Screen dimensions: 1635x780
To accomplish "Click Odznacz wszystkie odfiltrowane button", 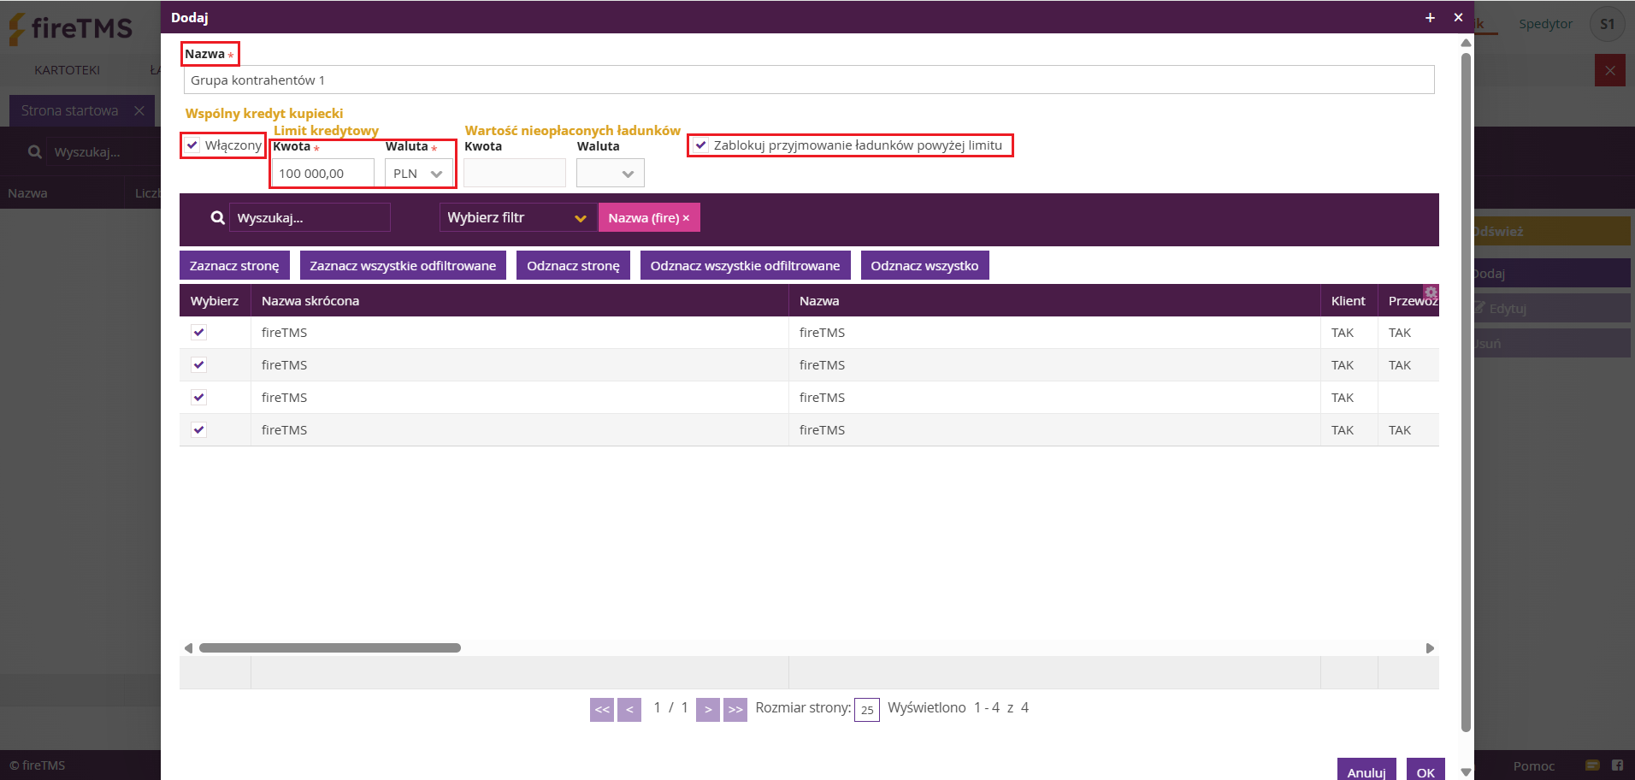I will 745,265.
